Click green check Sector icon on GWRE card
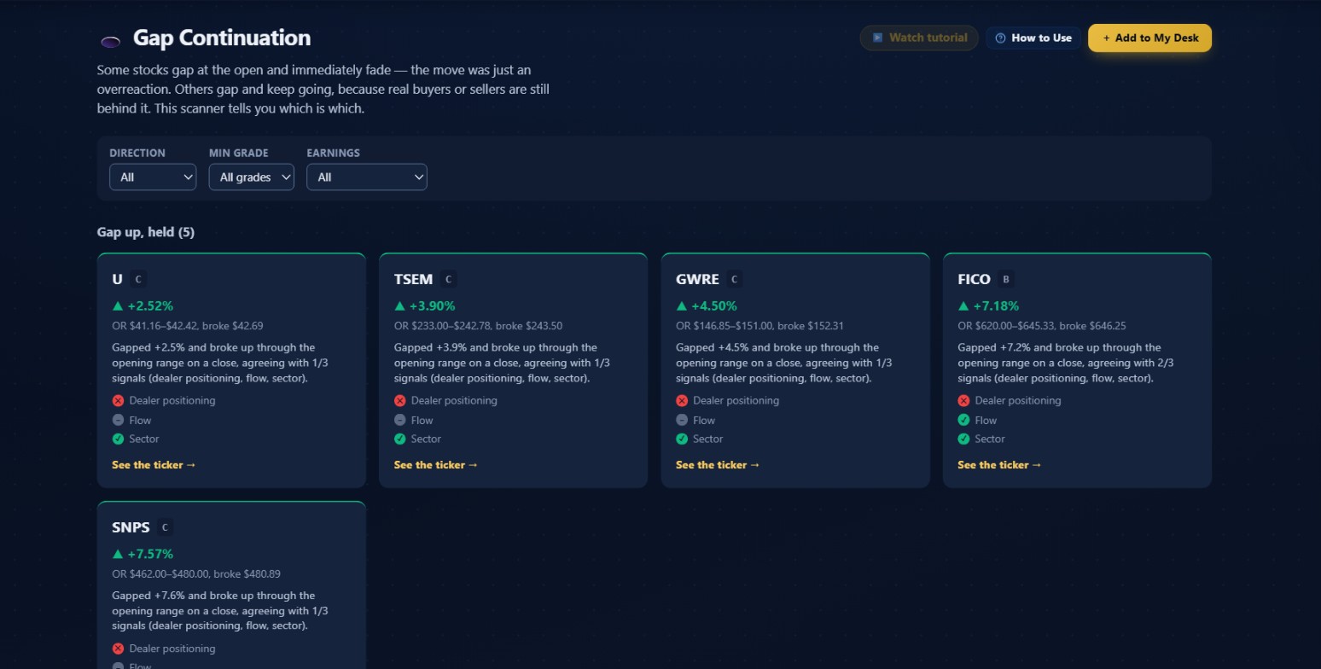Viewport: 1321px width, 669px height. pos(681,439)
